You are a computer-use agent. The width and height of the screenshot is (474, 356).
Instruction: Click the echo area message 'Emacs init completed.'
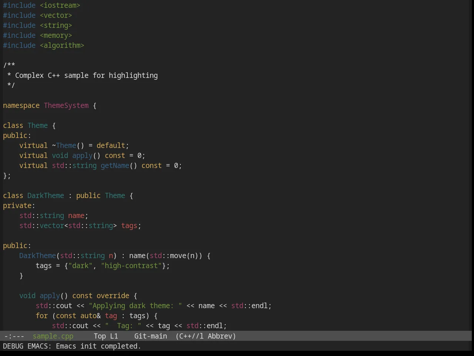99,346
